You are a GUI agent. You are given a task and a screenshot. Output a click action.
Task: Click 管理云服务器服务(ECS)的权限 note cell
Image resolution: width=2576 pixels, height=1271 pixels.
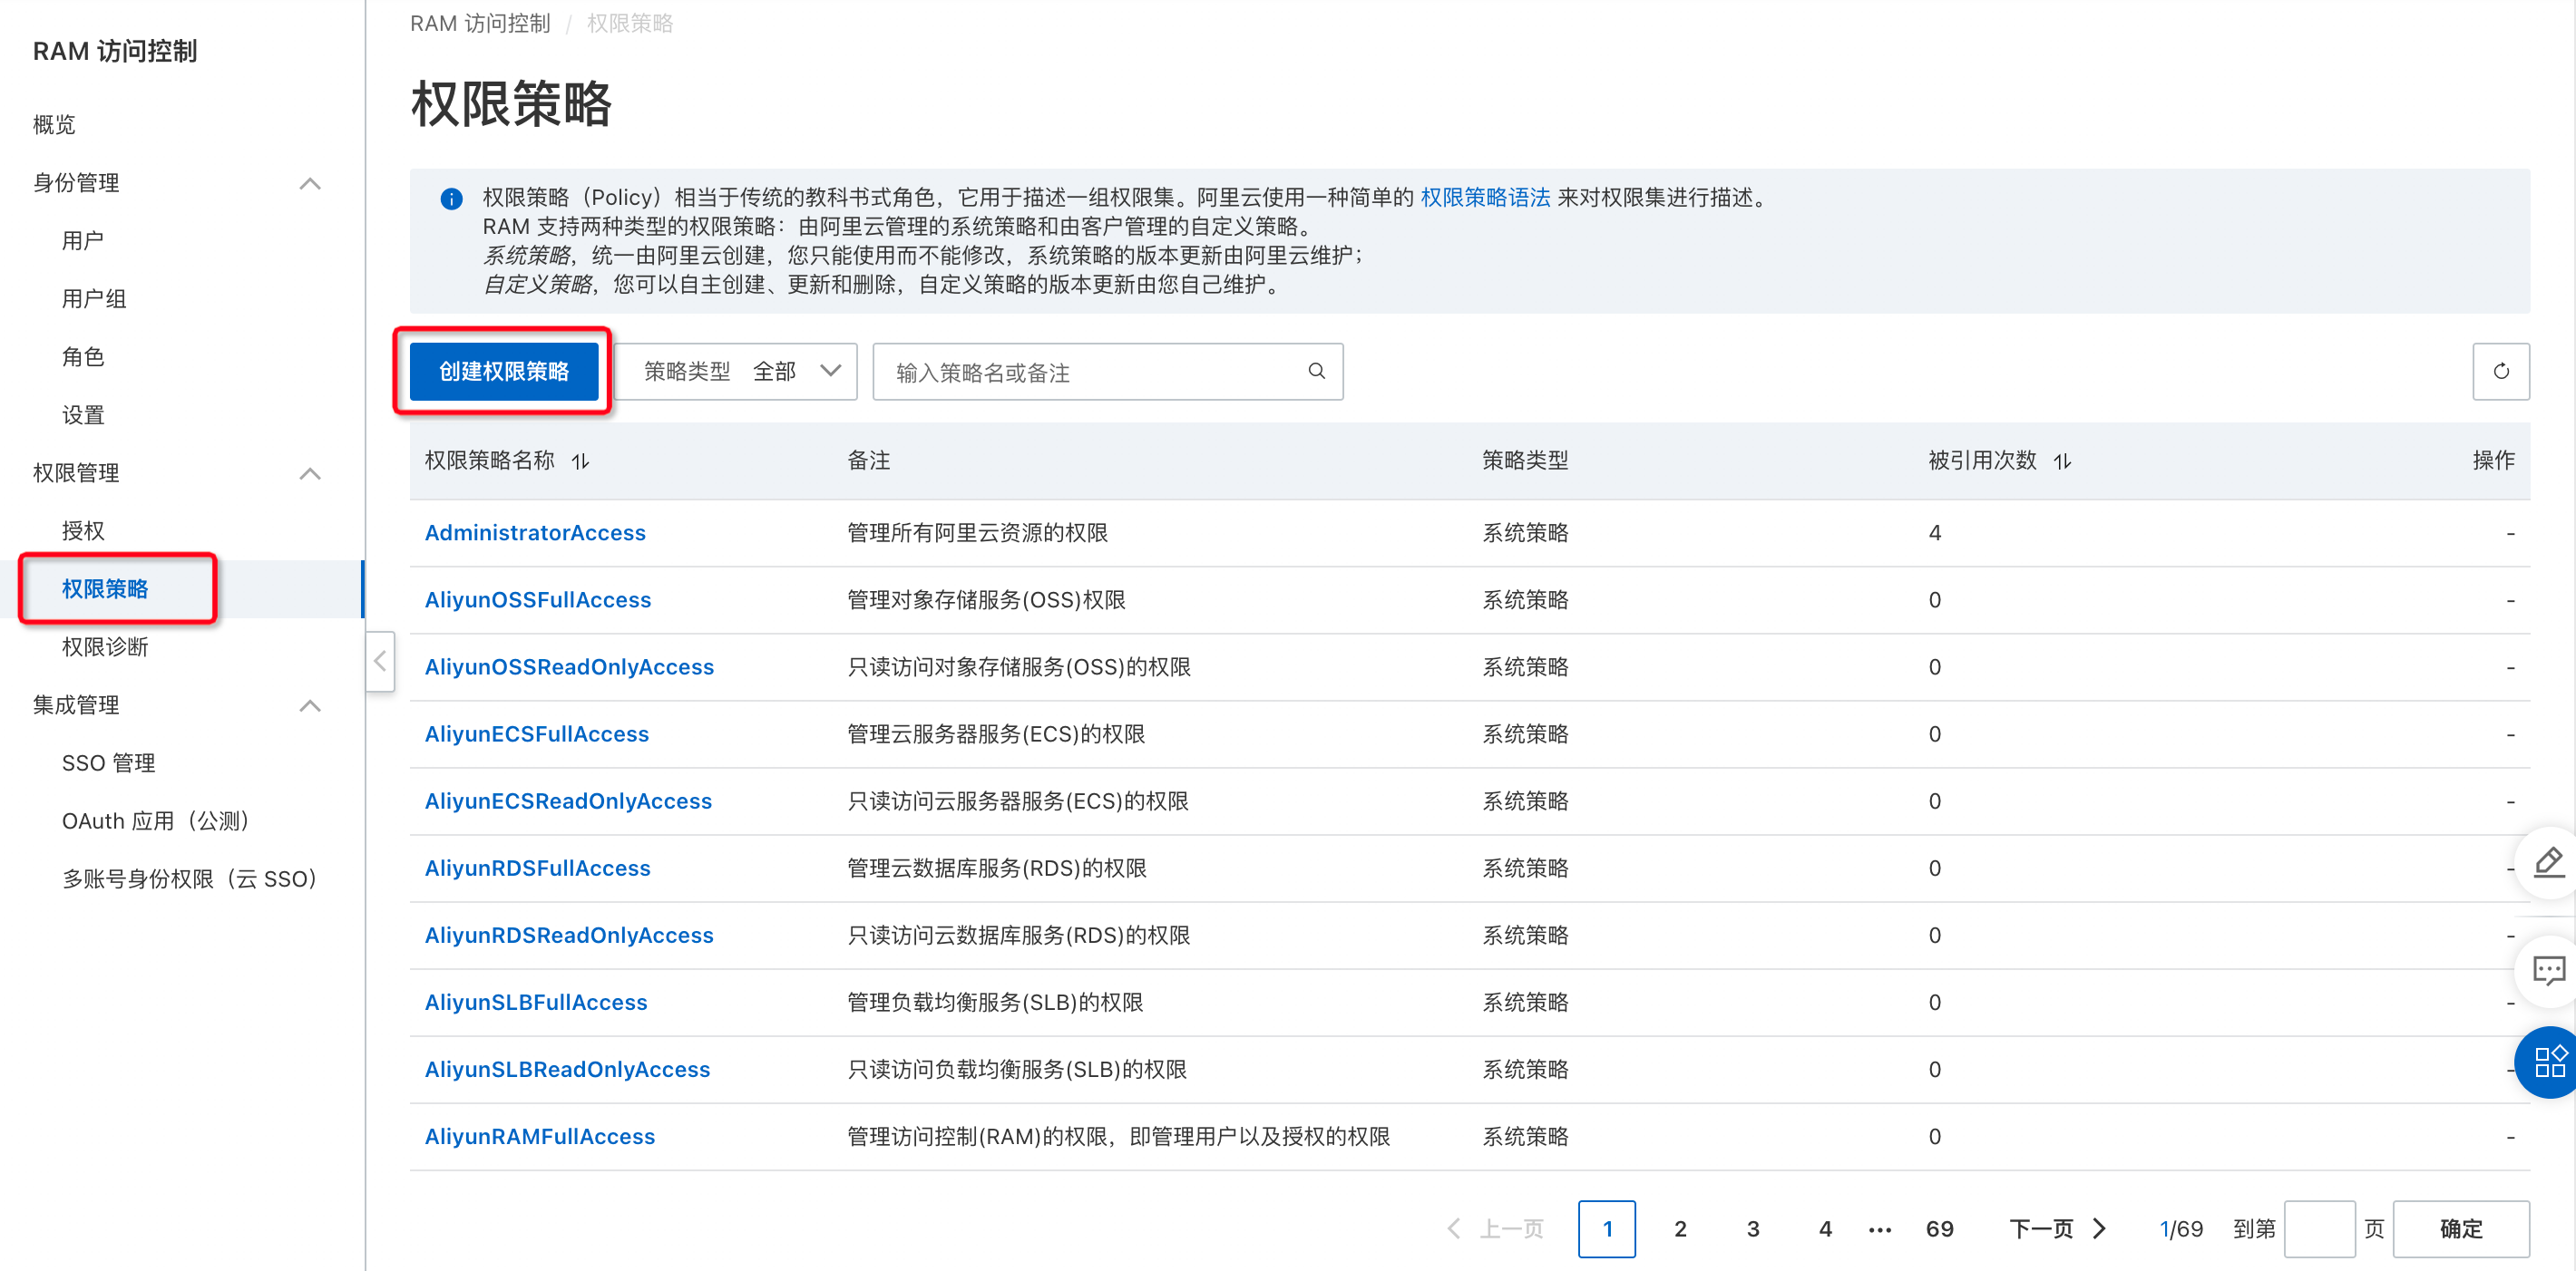pos(996,733)
